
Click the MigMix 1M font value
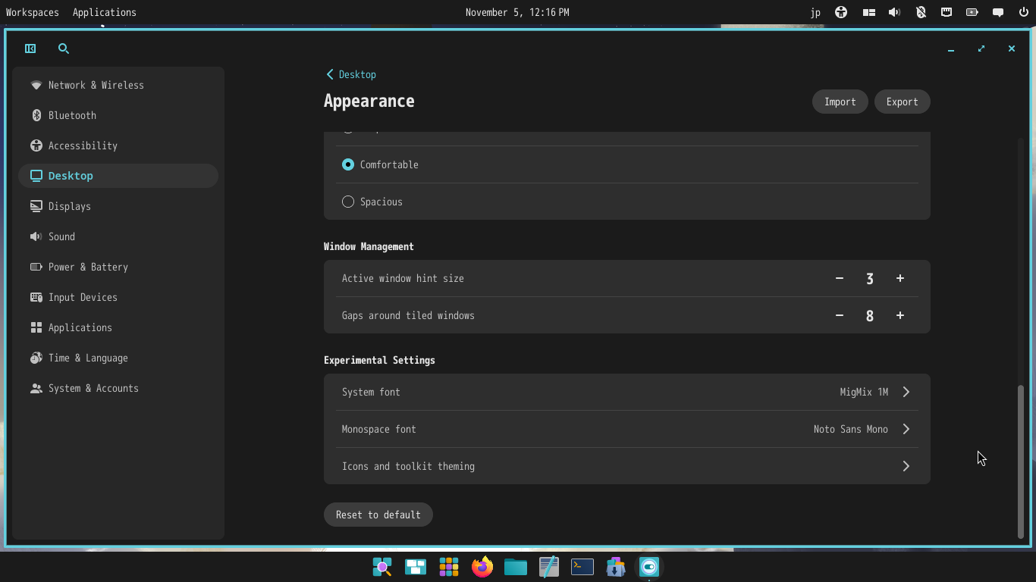[x=864, y=392]
